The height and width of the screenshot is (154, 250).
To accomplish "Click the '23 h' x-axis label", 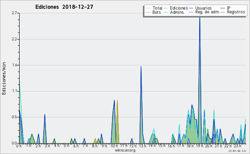I will point(237,146).
